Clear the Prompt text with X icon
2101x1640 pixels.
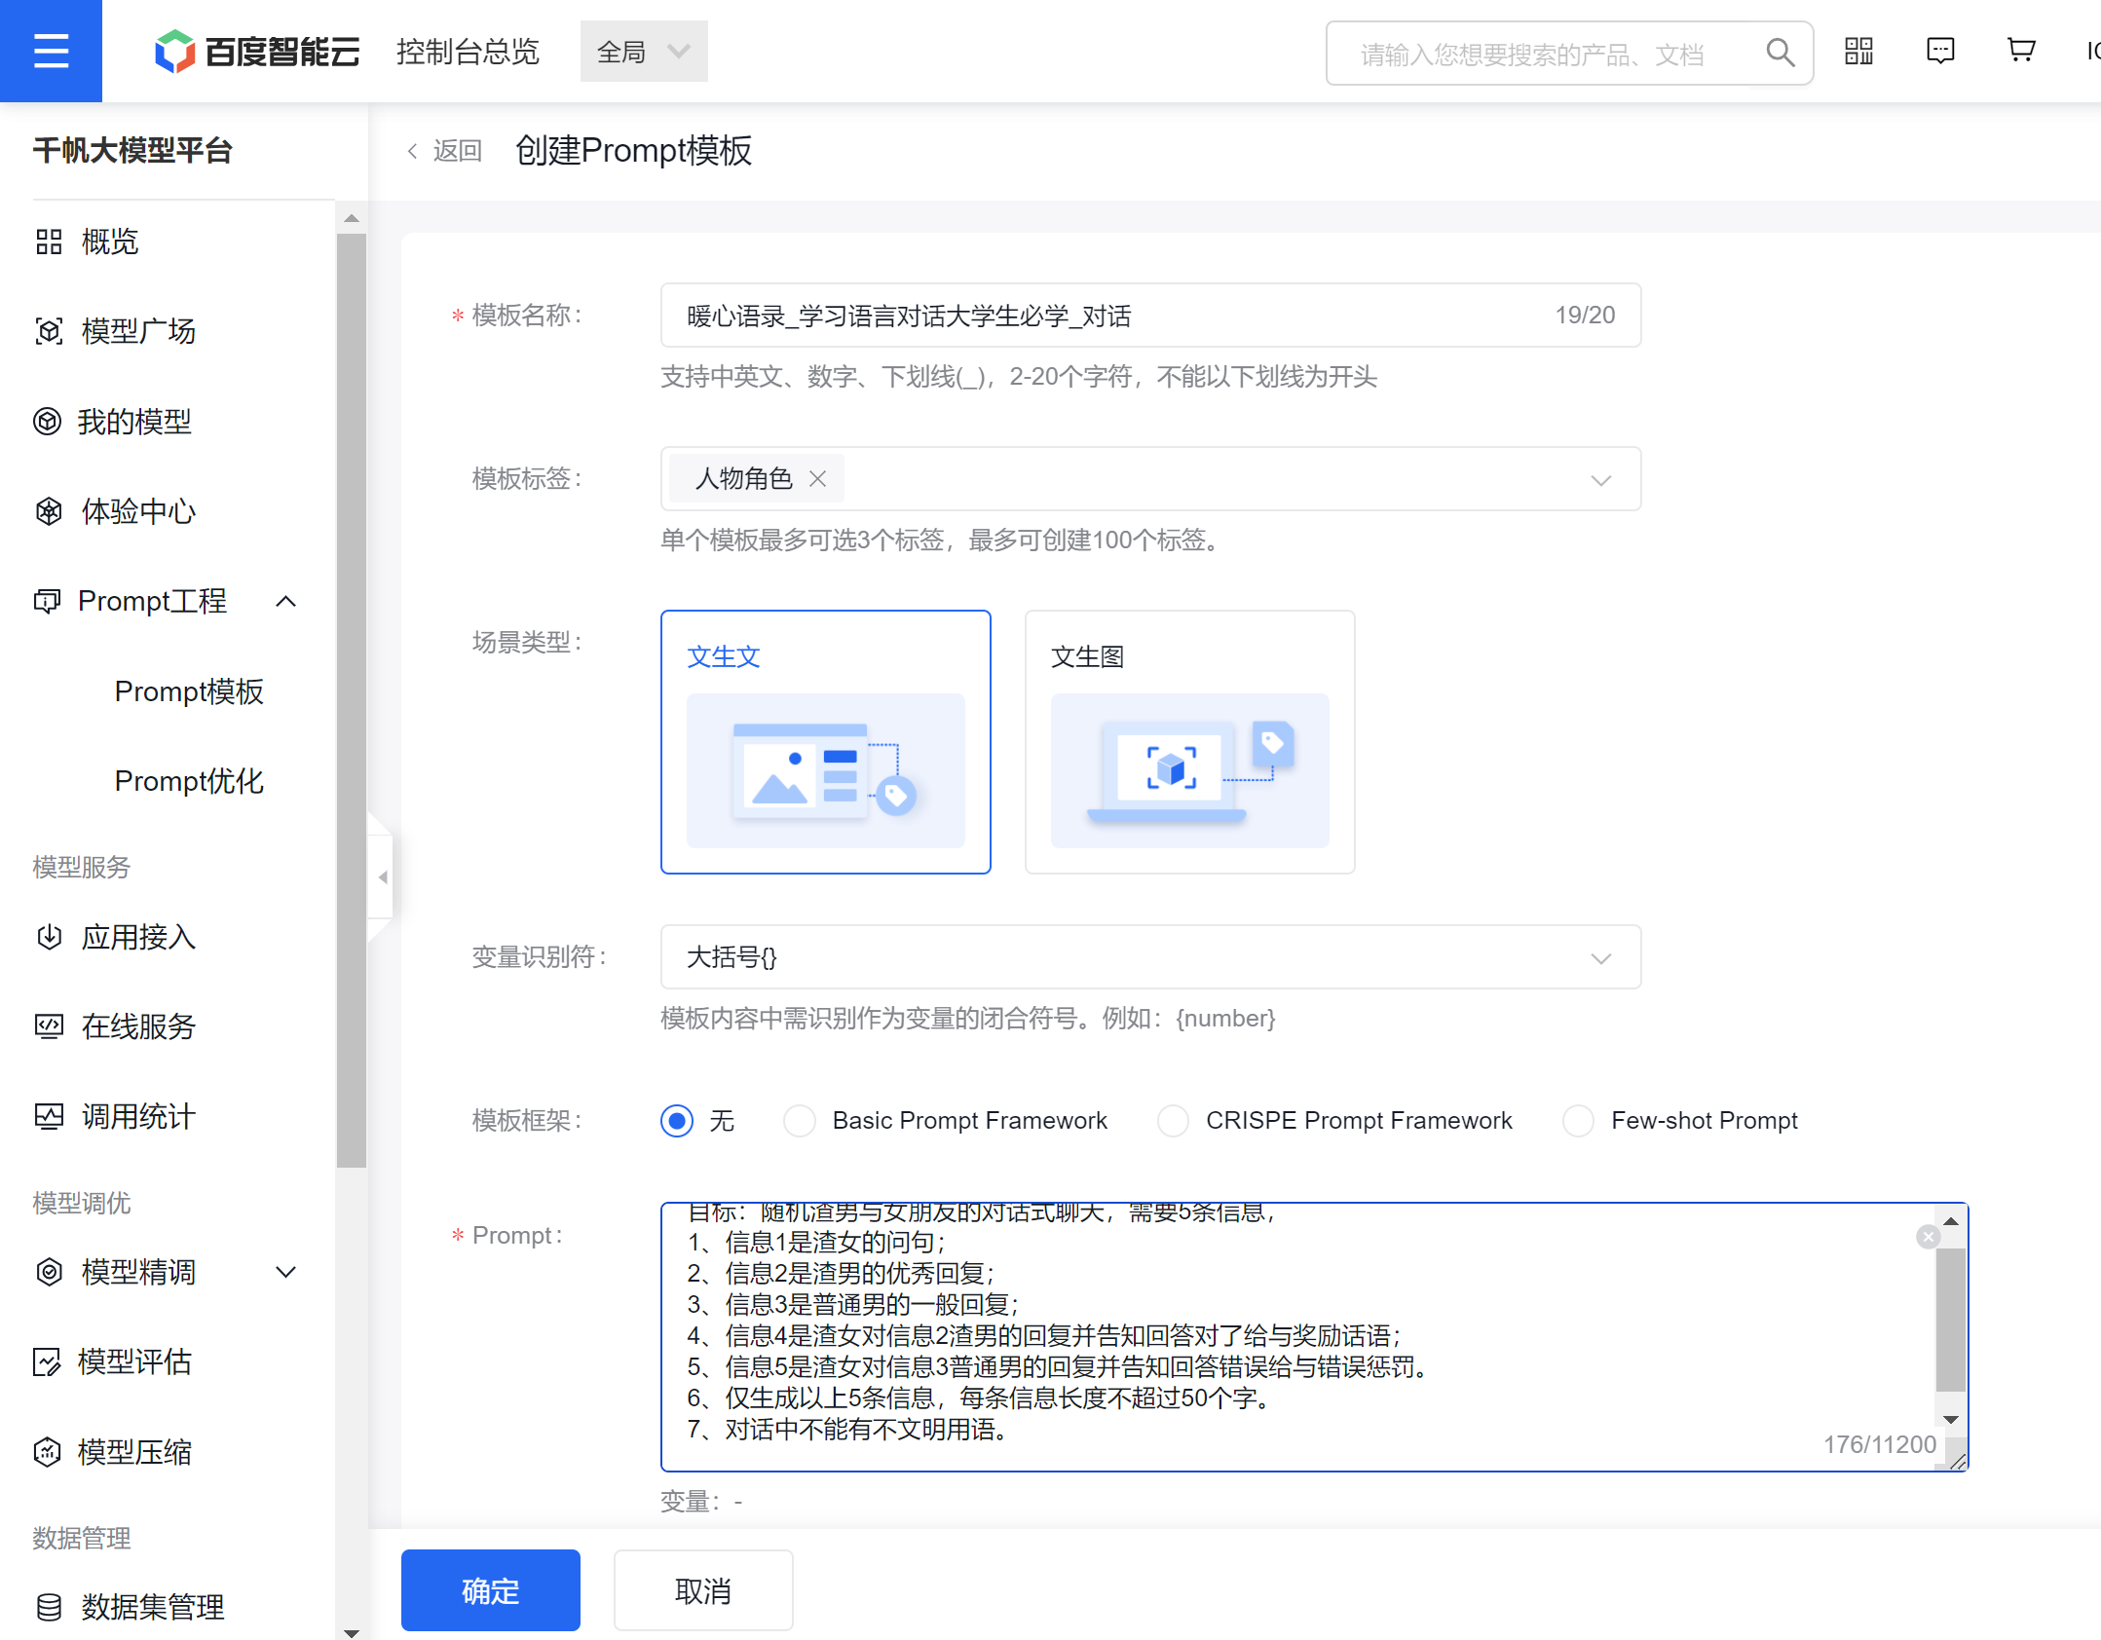pyautogui.click(x=1928, y=1237)
